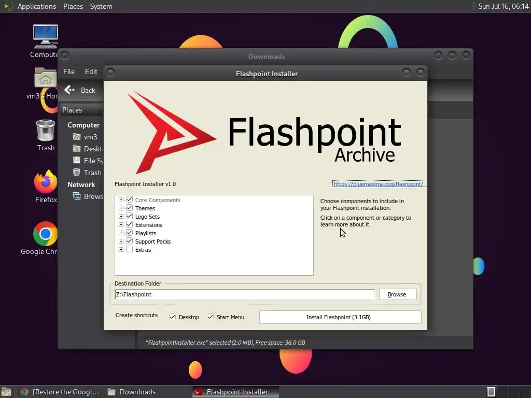Uncheck the Support Packs checkbox
This screenshot has width=531, height=398.
coord(129,241)
